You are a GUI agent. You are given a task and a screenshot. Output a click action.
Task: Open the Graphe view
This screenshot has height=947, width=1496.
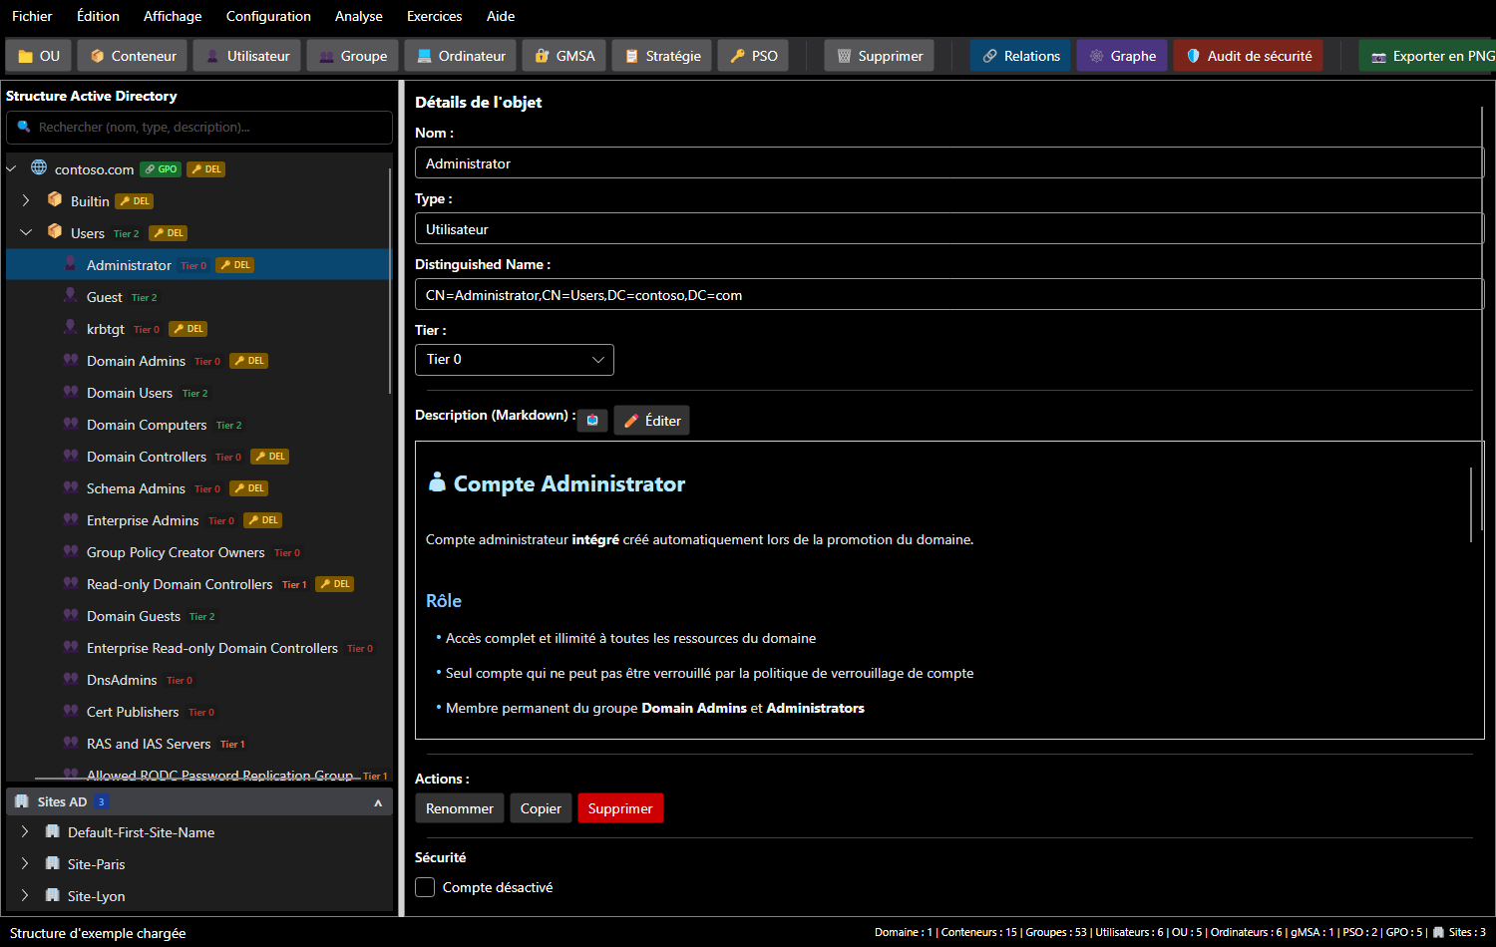1122,56
